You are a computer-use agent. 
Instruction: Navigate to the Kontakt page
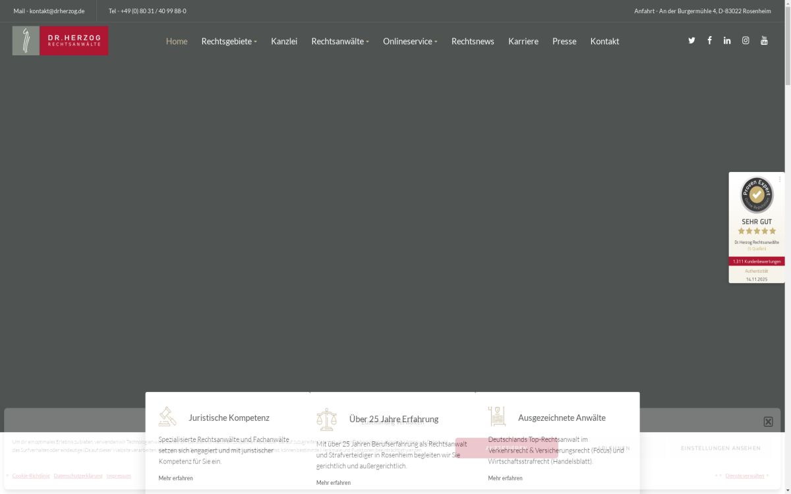pyautogui.click(x=604, y=41)
